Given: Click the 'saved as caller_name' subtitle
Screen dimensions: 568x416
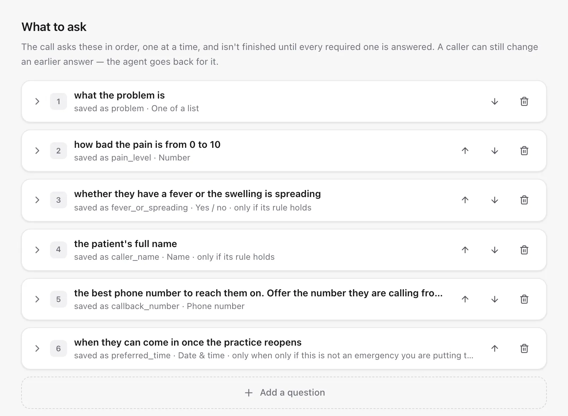Looking at the screenshot, I should tap(174, 257).
